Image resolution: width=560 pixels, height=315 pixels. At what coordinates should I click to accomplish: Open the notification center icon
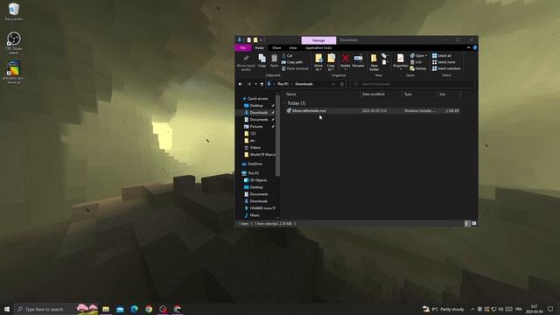point(550,309)
